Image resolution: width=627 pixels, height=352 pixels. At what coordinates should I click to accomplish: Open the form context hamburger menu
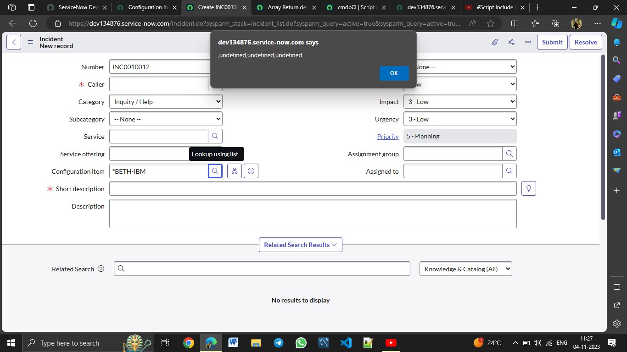pos(30,42)
